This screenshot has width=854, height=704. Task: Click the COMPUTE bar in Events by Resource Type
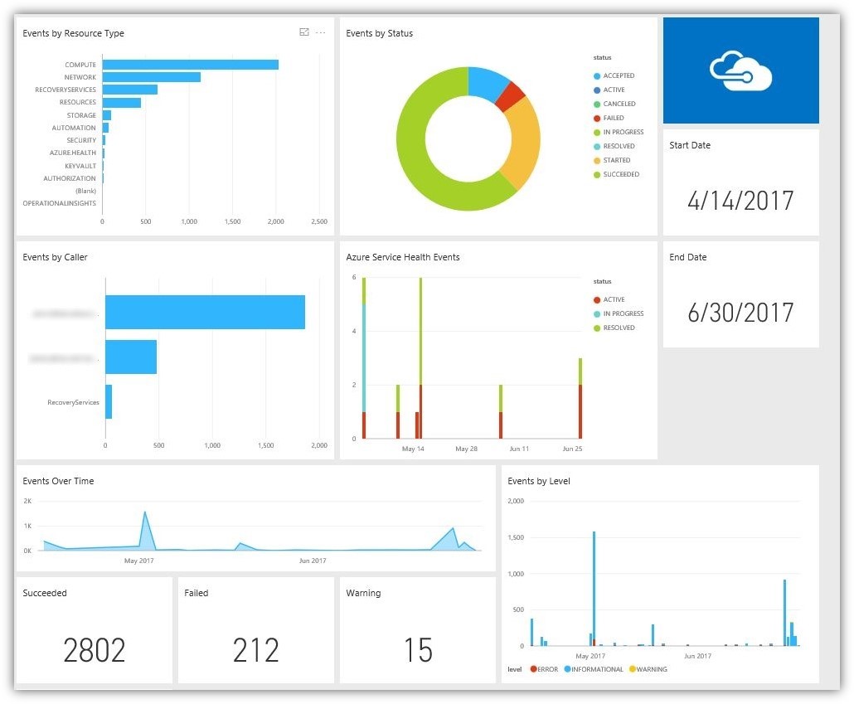[x=191, y=65]
